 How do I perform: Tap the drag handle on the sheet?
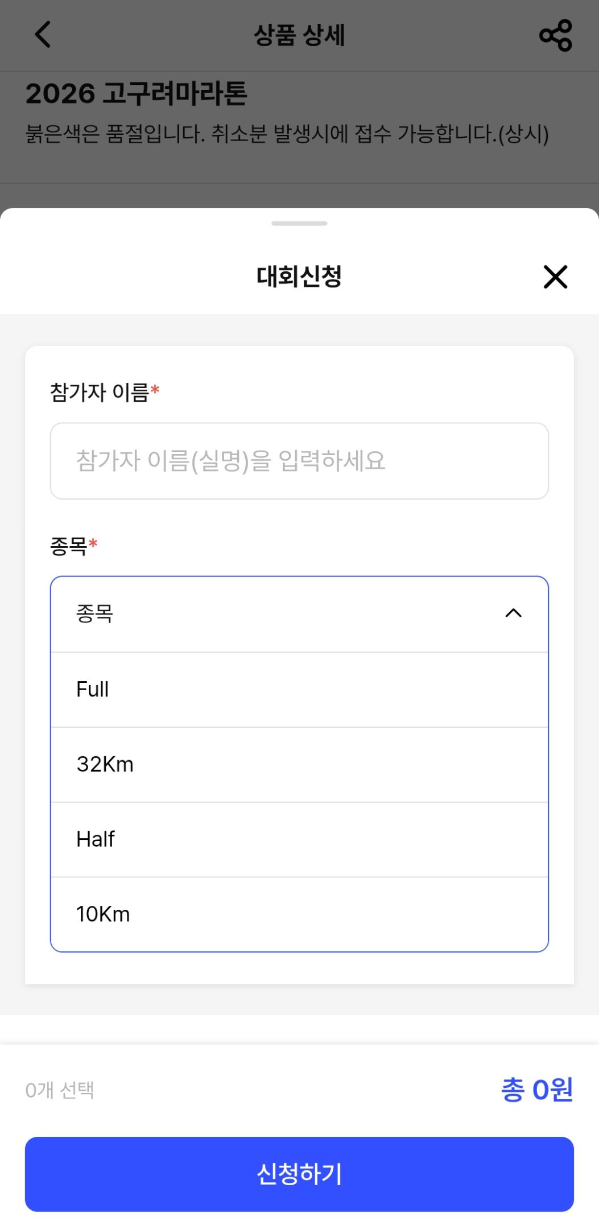(x=299, y=224)
